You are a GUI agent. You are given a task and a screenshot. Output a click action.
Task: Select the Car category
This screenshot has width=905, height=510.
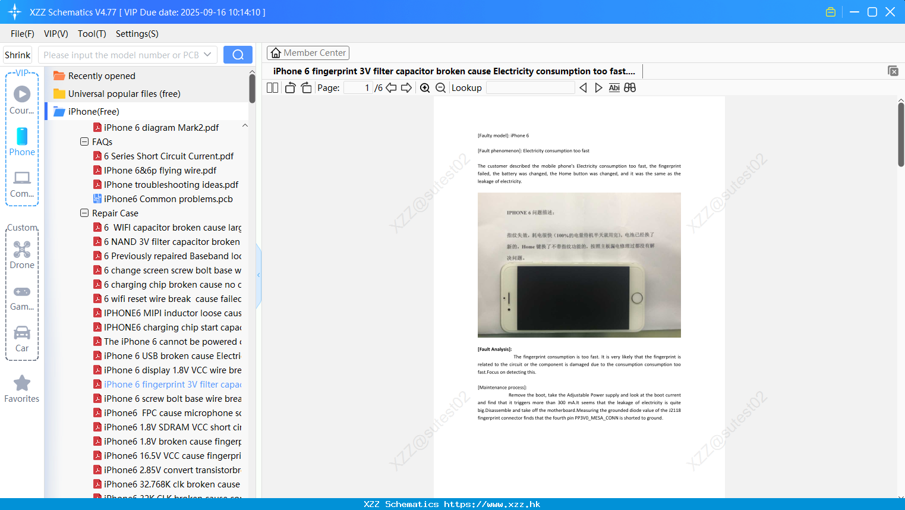tap(22, 339)
